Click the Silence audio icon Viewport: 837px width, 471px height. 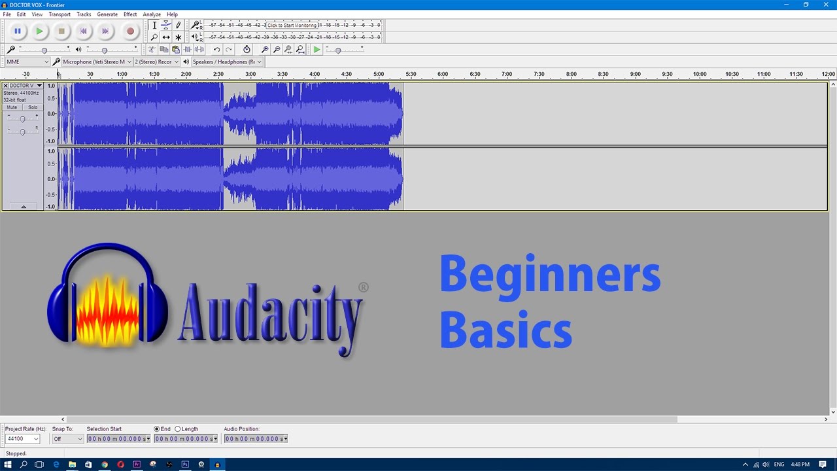(199, 50)
